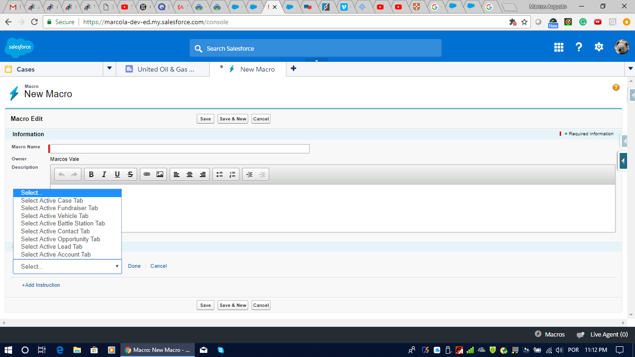This screenshot has width=635, height=357.
Task: Increase indent in the Description editor
Action: [x=249, y=174]
